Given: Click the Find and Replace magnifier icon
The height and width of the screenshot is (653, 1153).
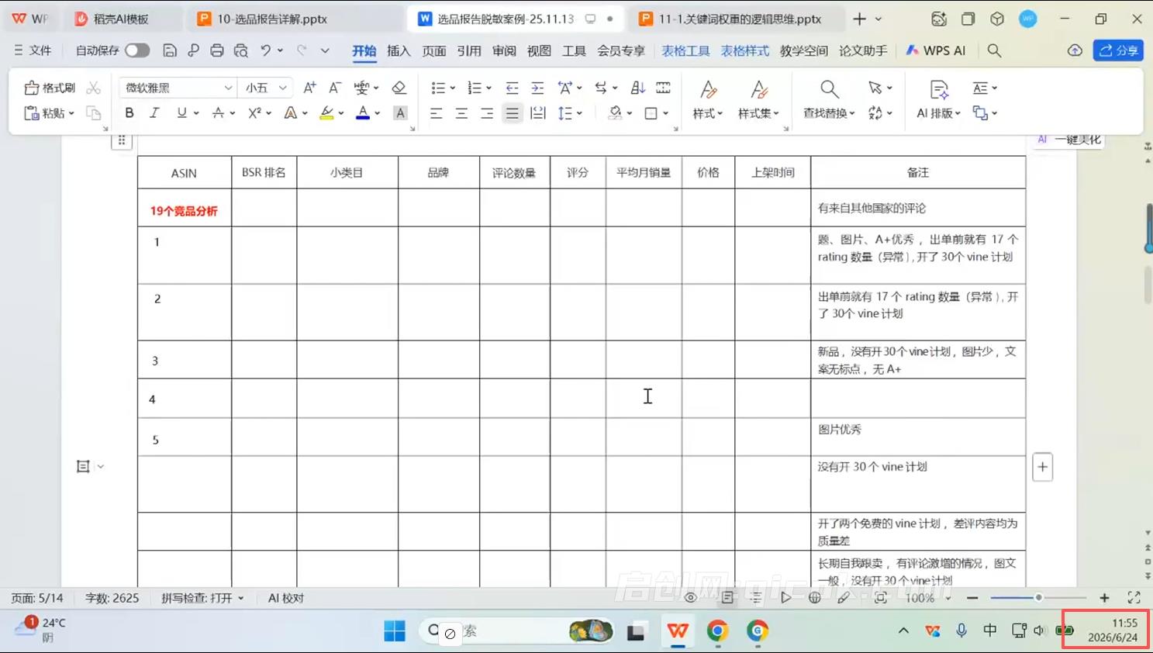Looking at the screenshot, I should click(x=829, y=88).
